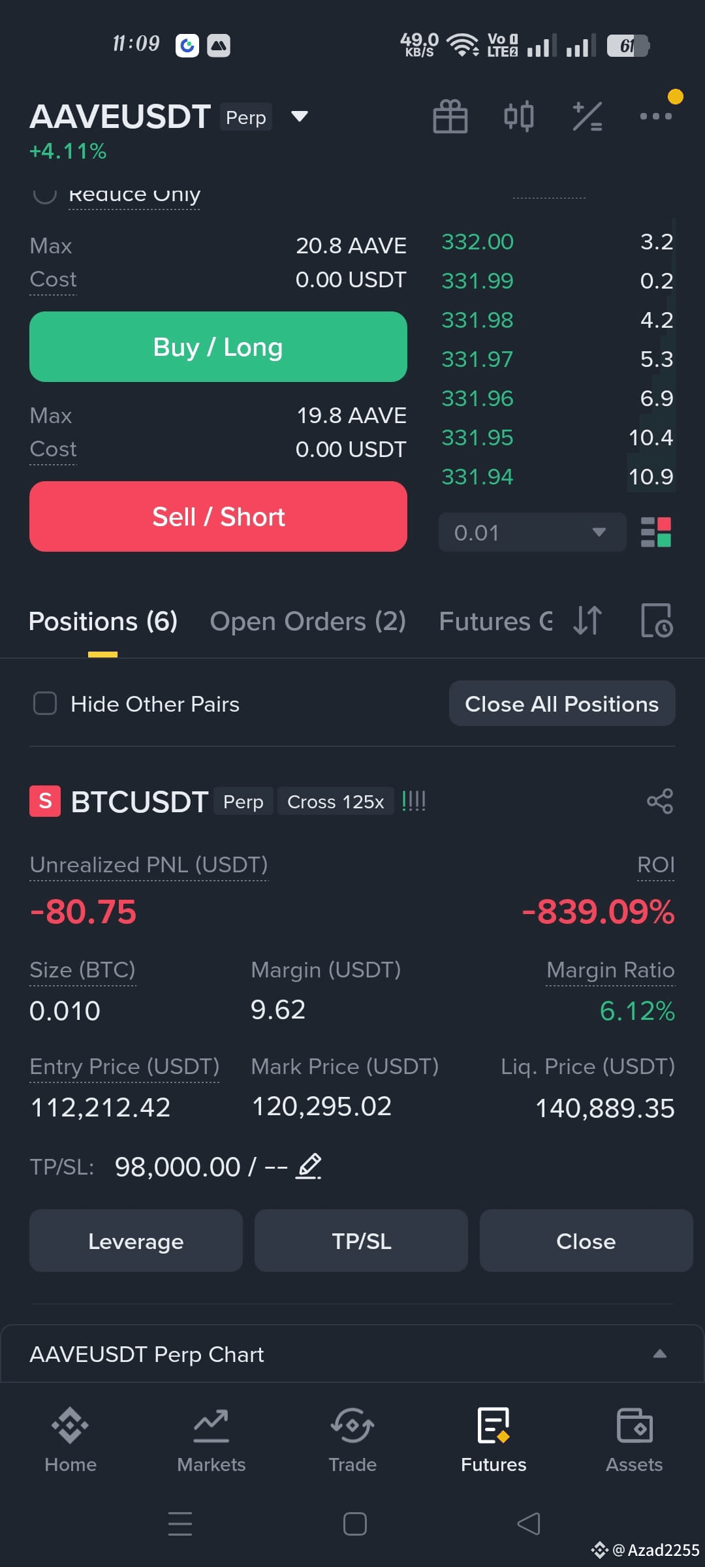Click the sort positions arrows icon

click(587, 620)
